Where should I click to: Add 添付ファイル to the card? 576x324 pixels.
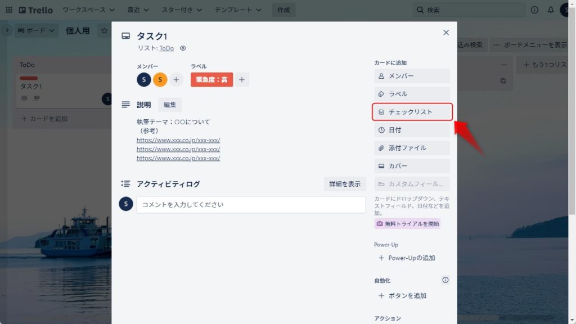[412, 148]
